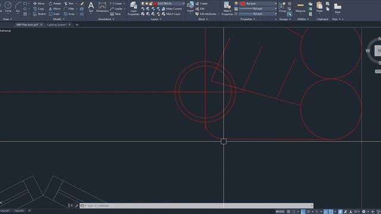Click the Paste button
The image size is (381, 214).
[320, 7]
